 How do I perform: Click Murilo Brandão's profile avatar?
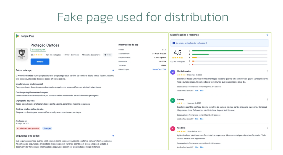pos(173,72)
